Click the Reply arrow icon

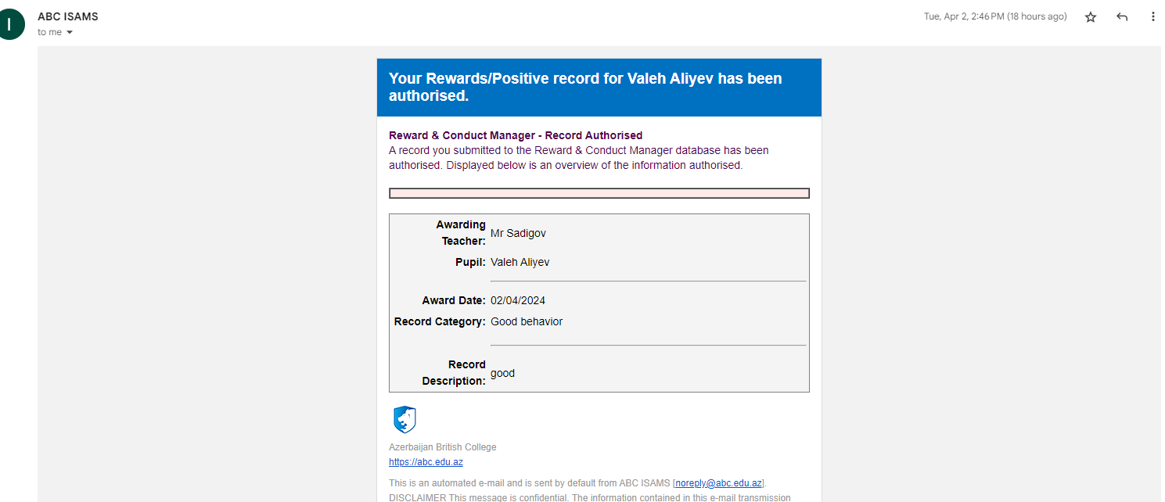1122,17
